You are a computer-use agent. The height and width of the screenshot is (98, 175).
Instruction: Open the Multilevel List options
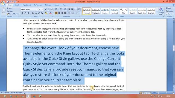coord(65,9)
